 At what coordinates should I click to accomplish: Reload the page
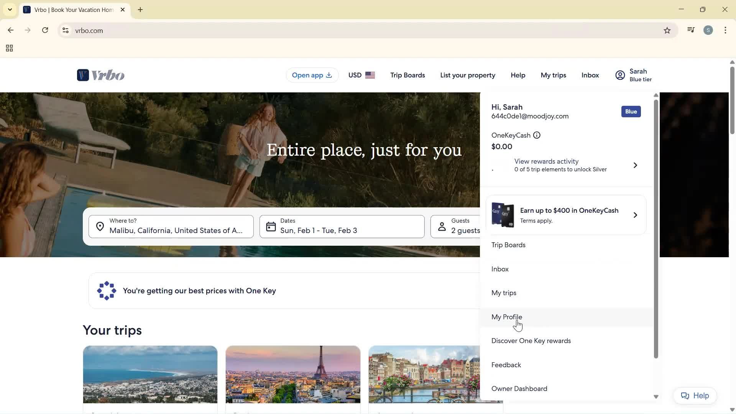(45, 30)
